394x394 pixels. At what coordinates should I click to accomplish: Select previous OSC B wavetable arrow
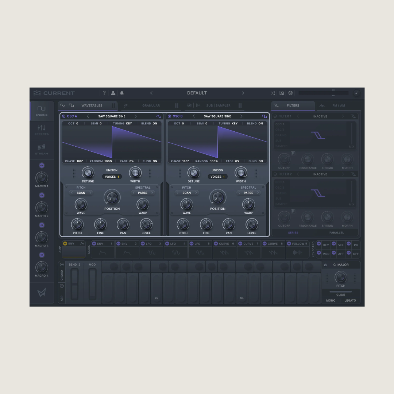[194, 116]
